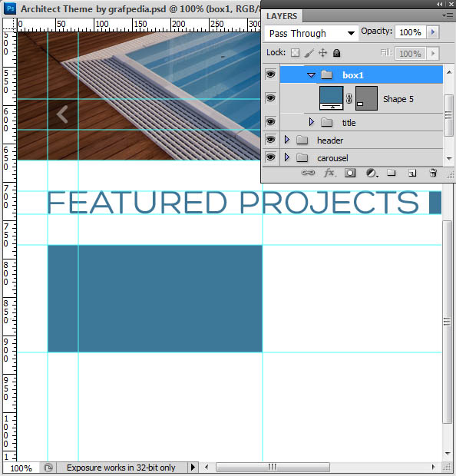This screenshot has width=456, height=476.
Task: Click the horizontal scrollbar thumb
Action: pos(273,467)
